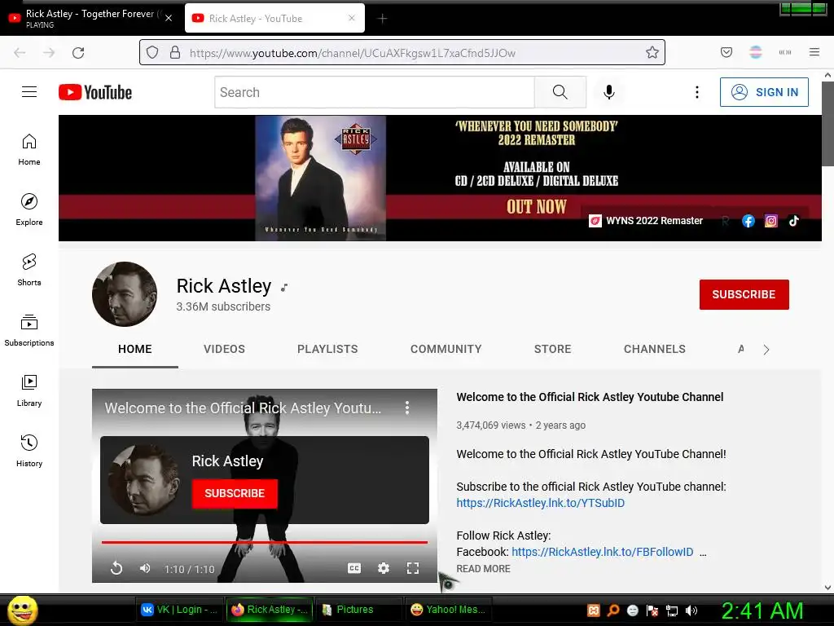The width and height of the screenshot is (834, 626).
Task: Bookmark this page with the star
Action: point(652,53)
